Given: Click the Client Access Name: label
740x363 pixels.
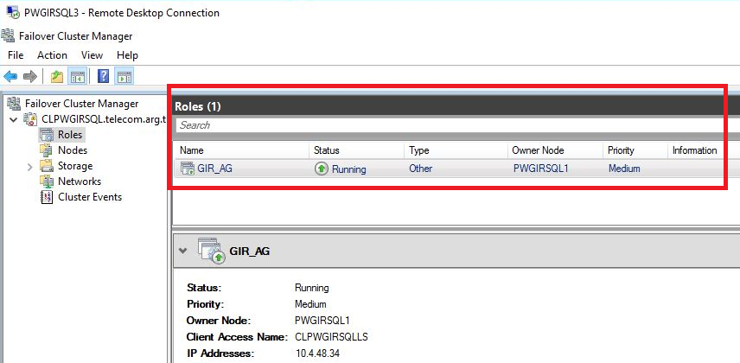Looking at the screenshot, I should click(x=237, y=337).
